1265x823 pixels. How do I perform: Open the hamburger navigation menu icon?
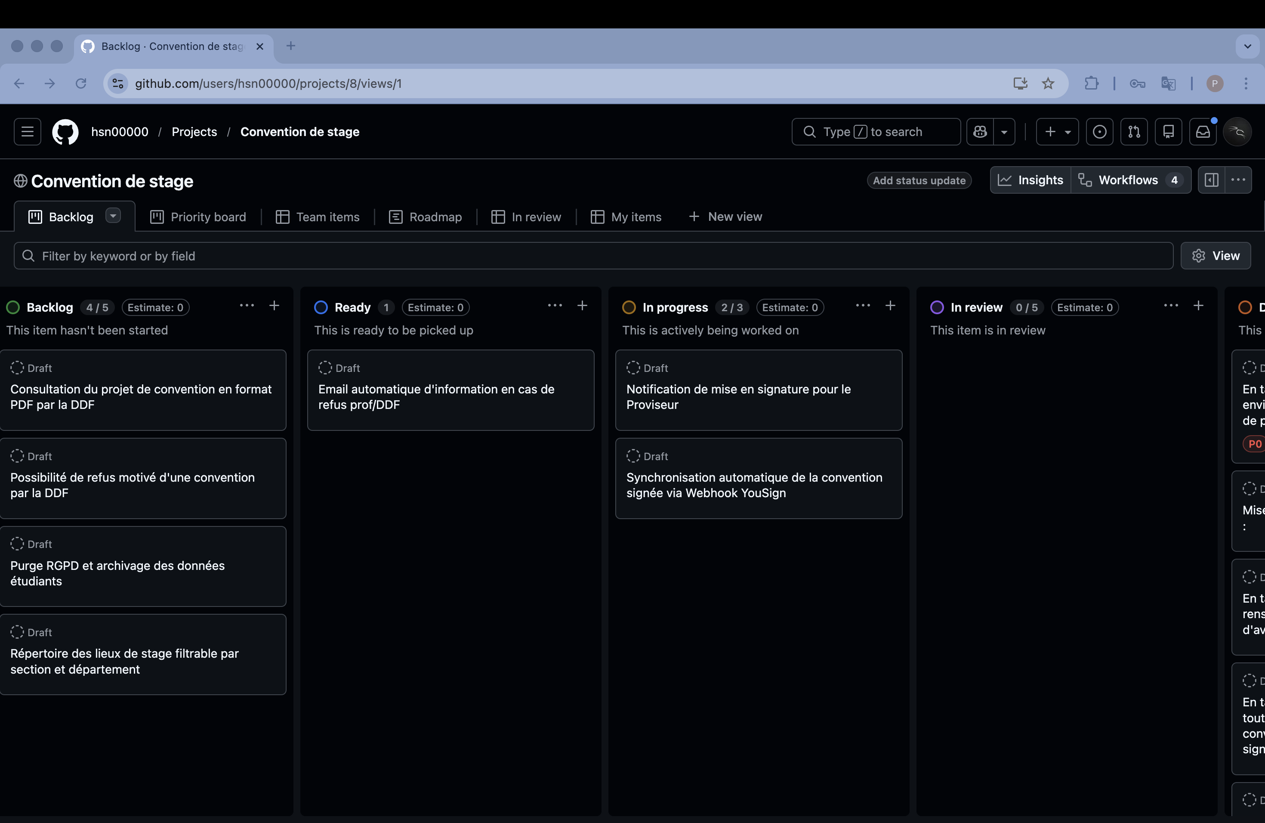pyautogui.click(x=27, y=131)
